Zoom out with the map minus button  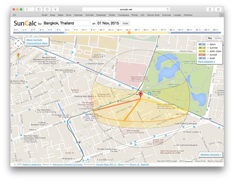pyautogui.click(x=18, y=98)
